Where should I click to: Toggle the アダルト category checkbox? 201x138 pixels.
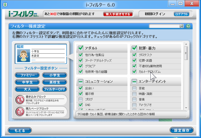point(81,48)
